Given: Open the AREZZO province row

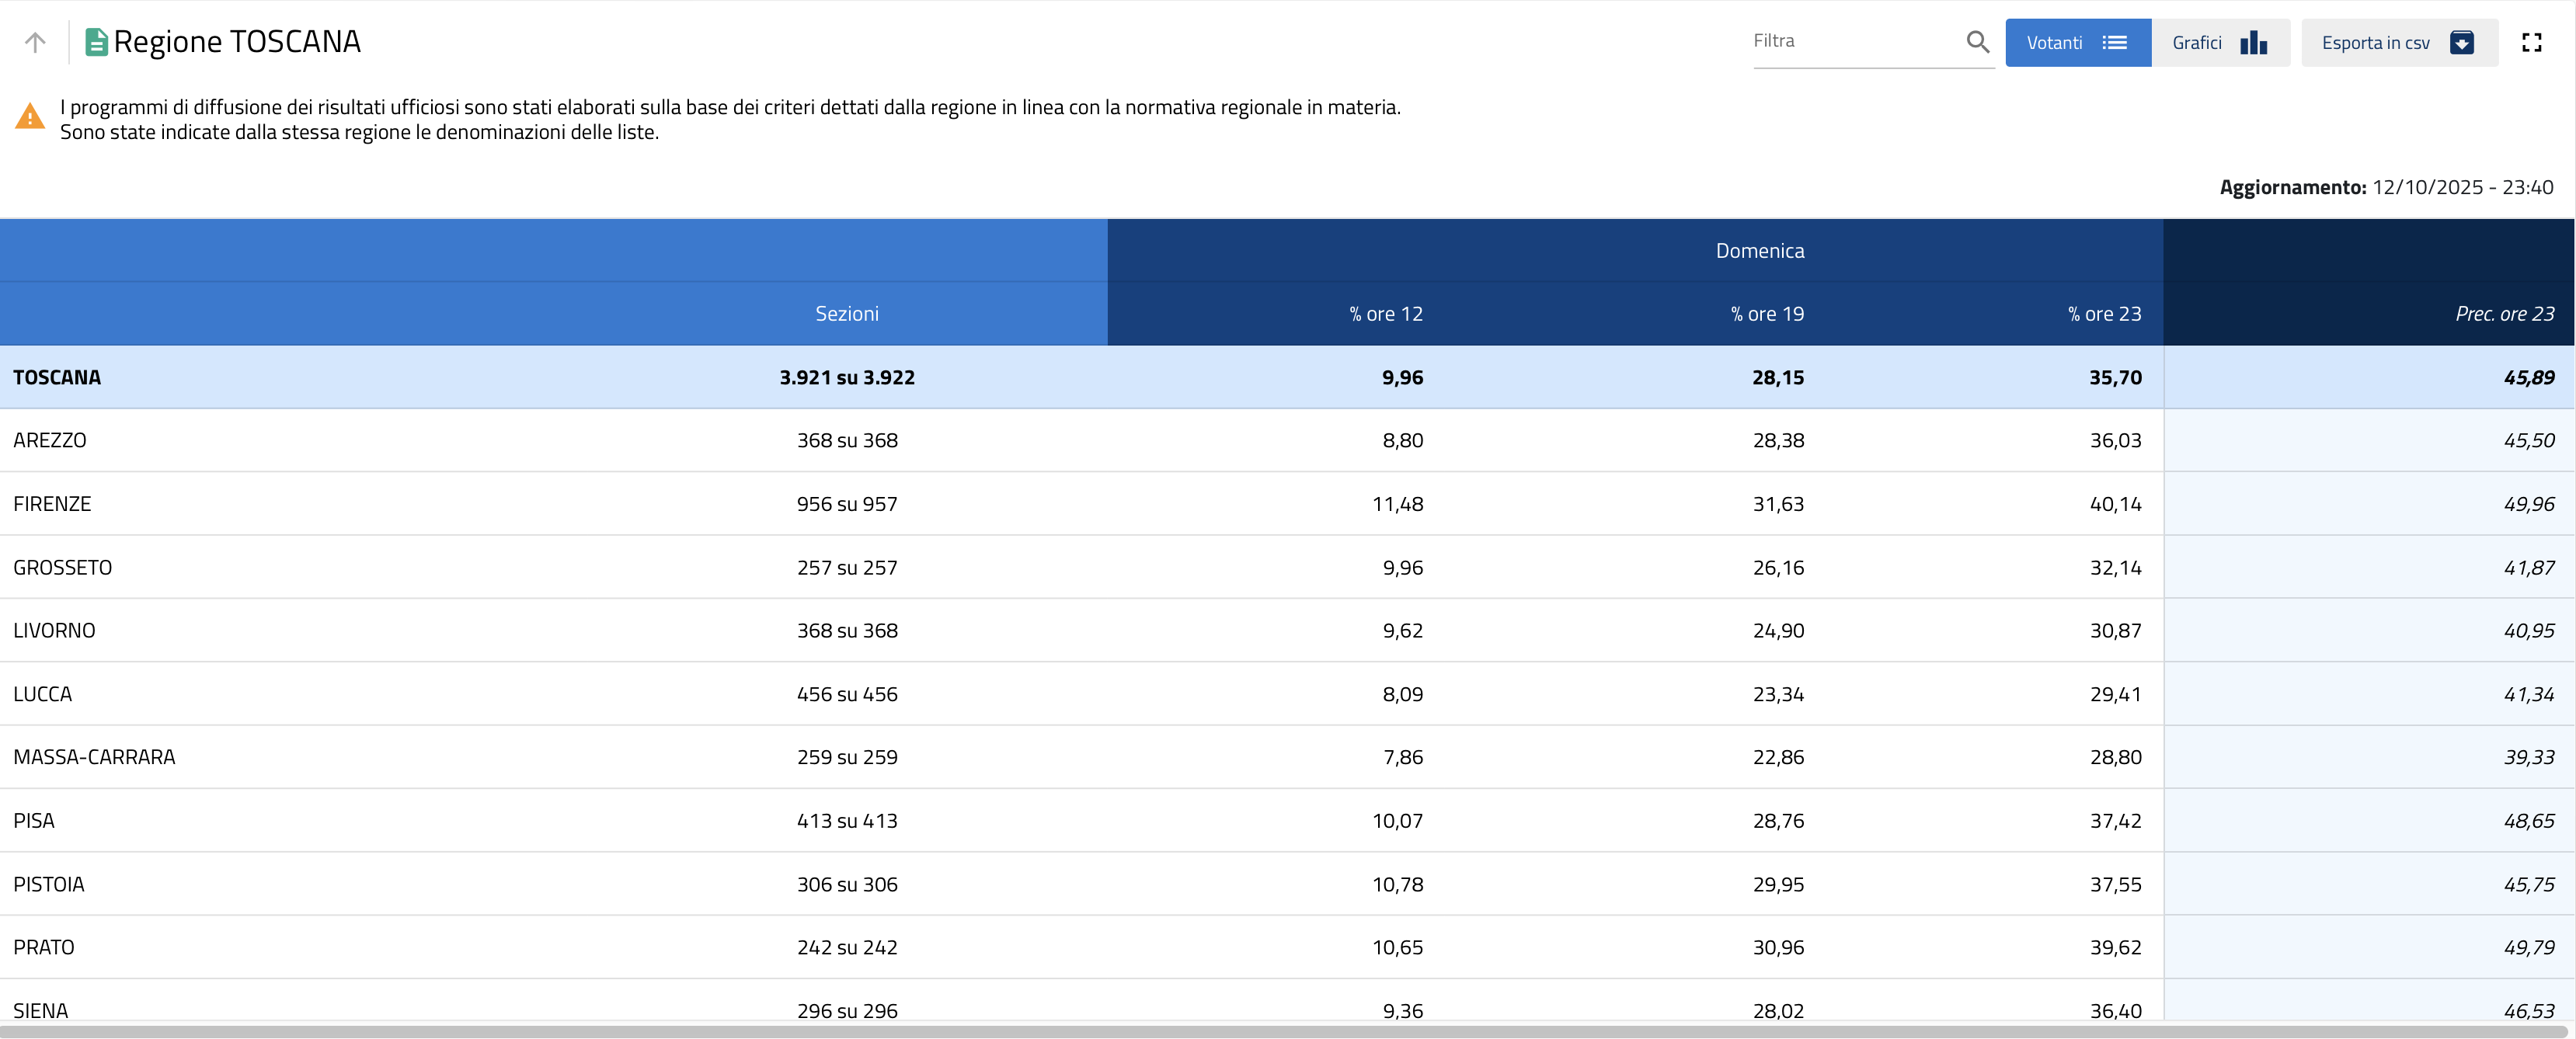Looking at the screenshot, I should coord(50,440).
